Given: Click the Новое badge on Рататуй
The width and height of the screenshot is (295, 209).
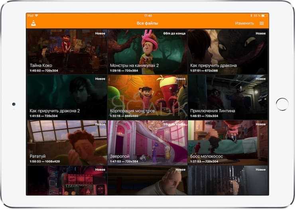Looking at the screenshot, I should (x=100, y=124).
